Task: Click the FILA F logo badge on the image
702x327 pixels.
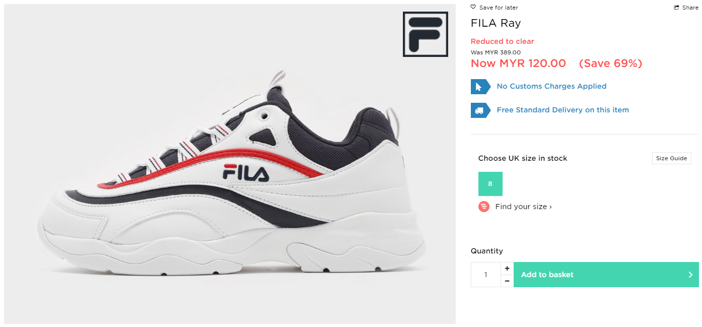Action: click(426, 34)
